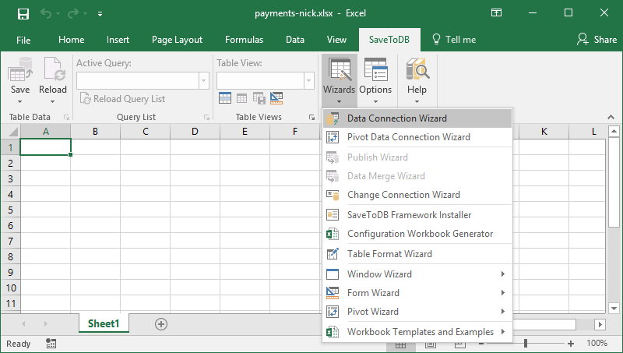Click the Ribbon Display Options icon
Screen dimensions: 623x353
click(496, 12)
